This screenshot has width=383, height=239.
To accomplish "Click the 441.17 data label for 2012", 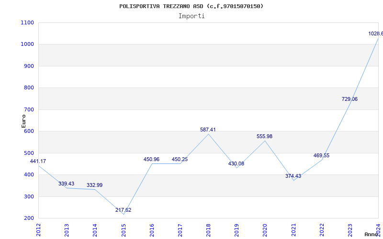I will click(38, 162).
